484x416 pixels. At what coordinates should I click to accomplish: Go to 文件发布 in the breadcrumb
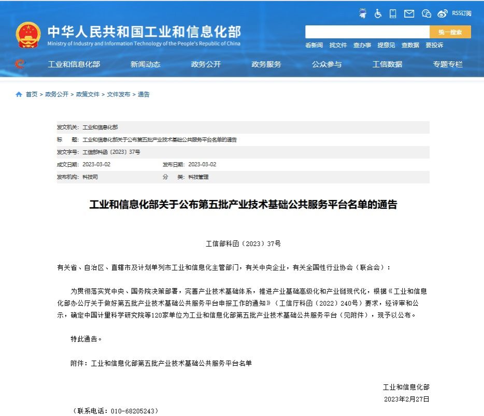[119, 94]
